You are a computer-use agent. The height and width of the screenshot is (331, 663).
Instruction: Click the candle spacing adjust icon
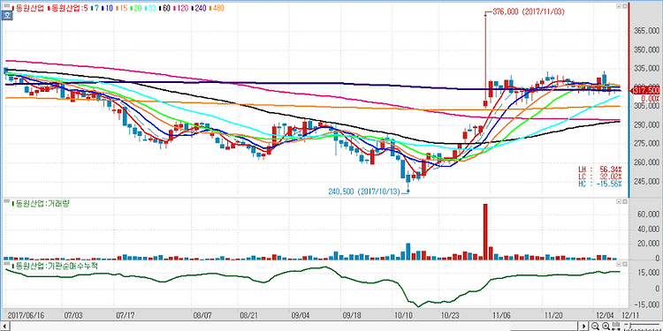click(616, 327)
